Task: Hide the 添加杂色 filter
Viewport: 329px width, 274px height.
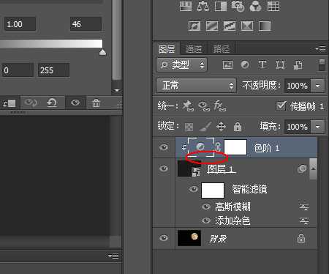Action: 206,221
